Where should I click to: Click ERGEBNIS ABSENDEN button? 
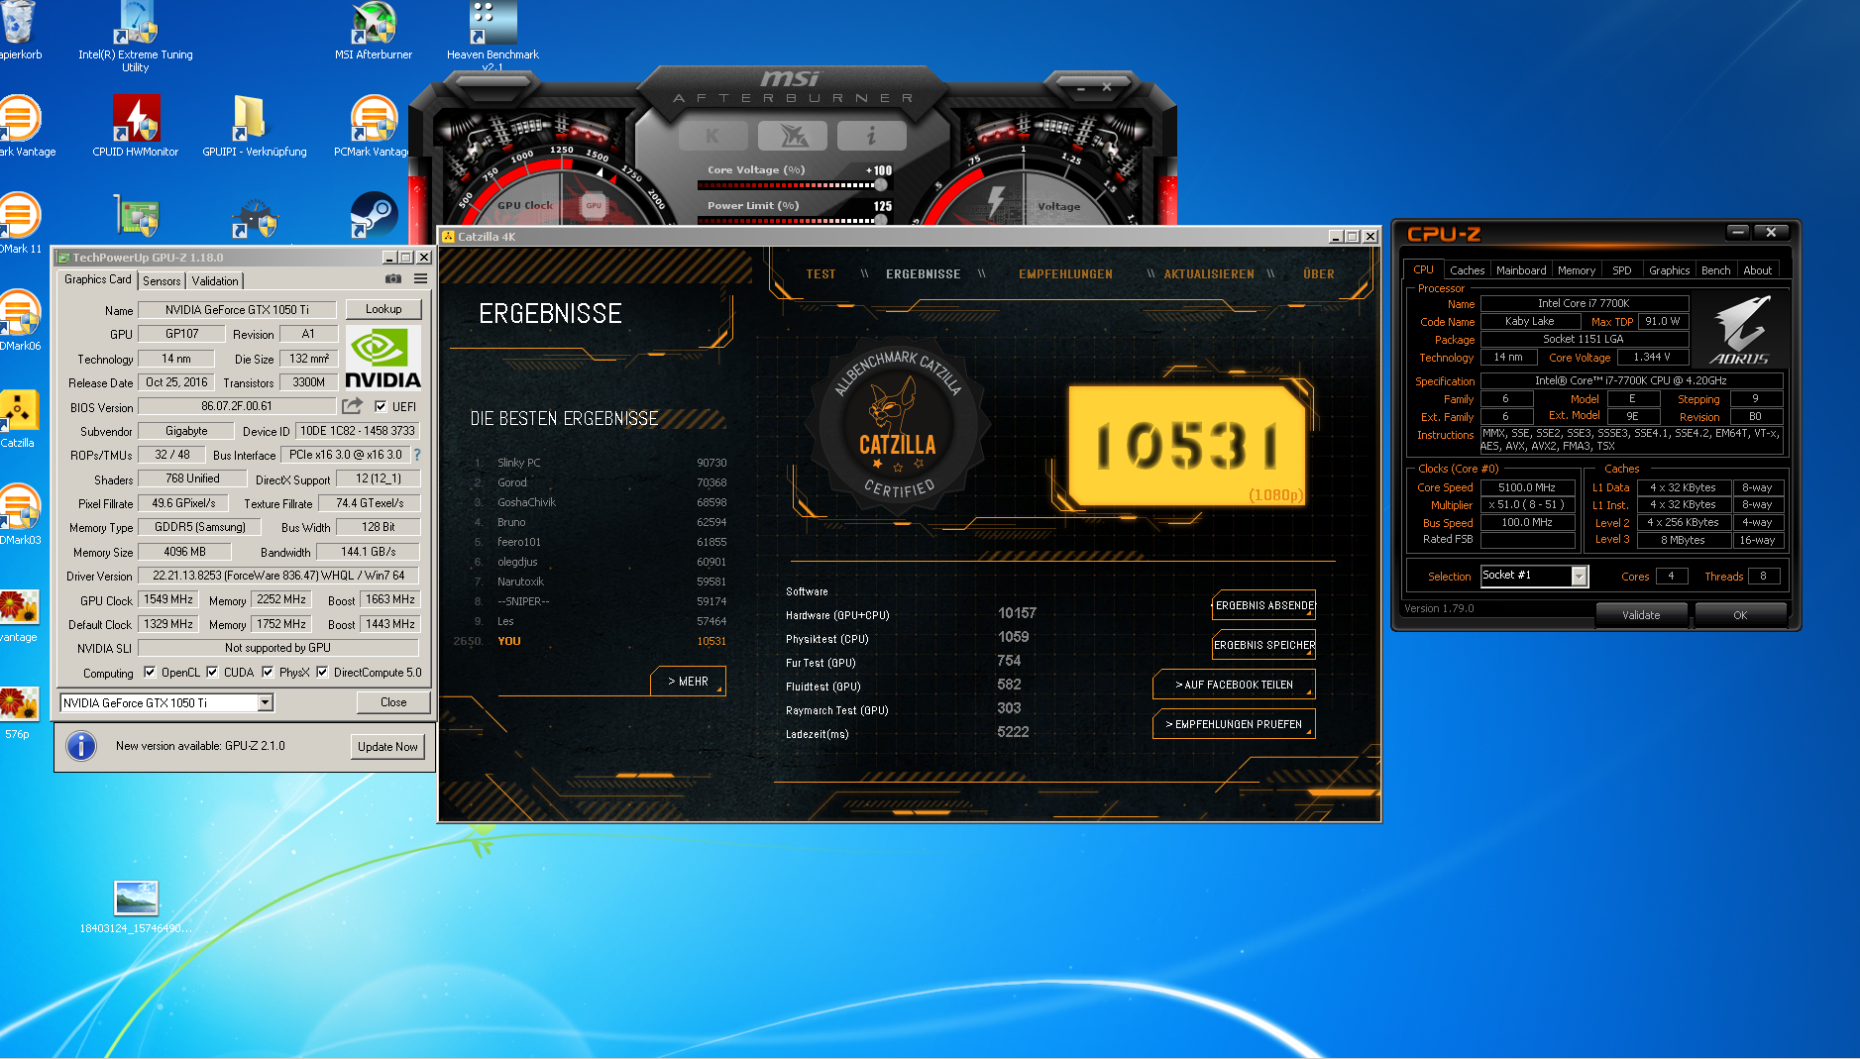[x=1264, y=605]
